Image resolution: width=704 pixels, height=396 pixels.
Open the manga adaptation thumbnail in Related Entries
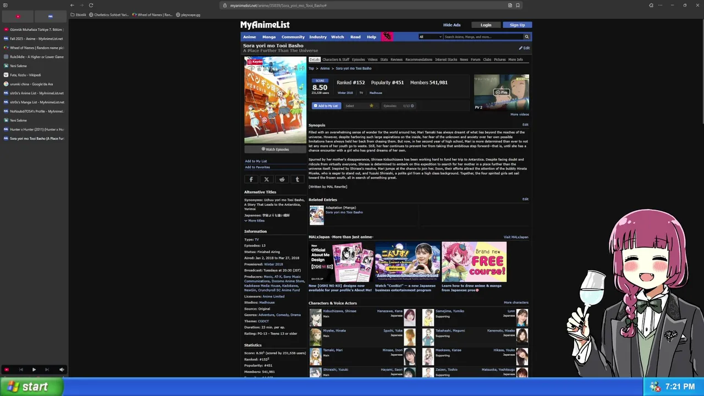click(317, 215)
